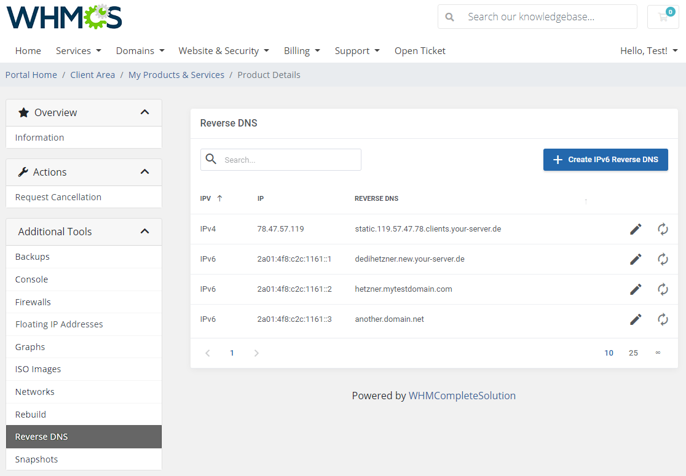Click Create IPv6 Reverse DNS button

605,160
